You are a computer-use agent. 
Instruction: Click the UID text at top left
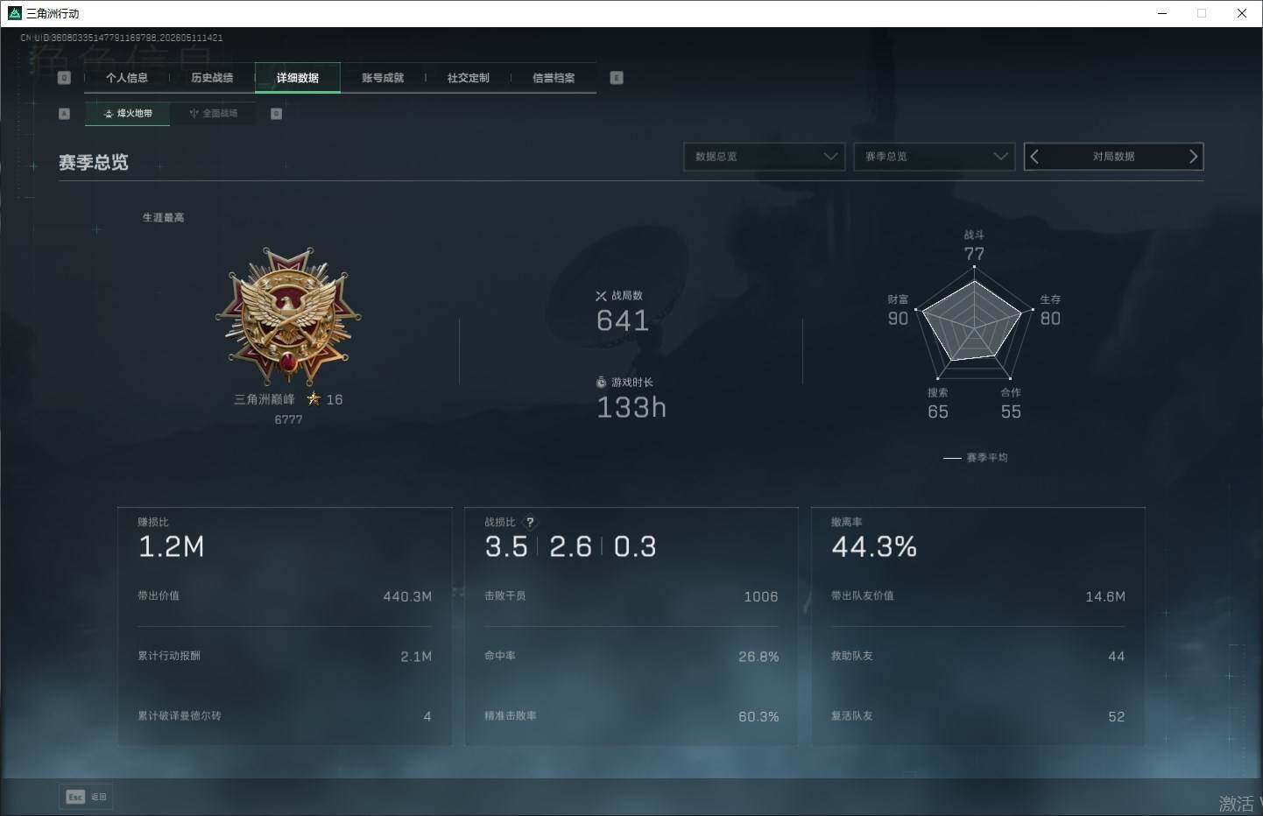tap(122, 38)
